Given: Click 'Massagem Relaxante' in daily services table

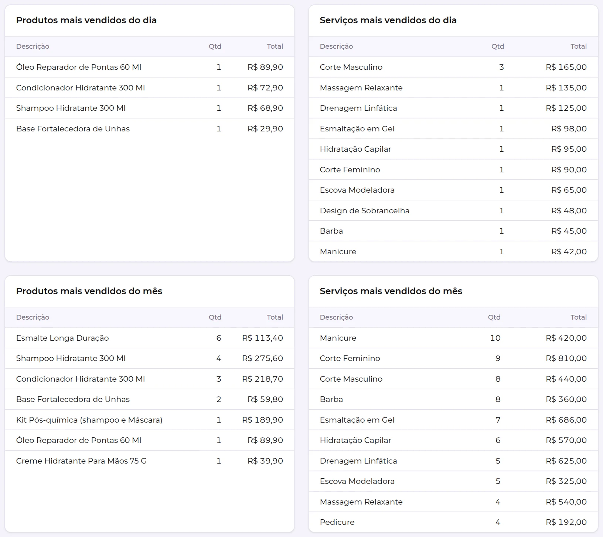Looking at the screenshot, I should [x=361, y=88].
